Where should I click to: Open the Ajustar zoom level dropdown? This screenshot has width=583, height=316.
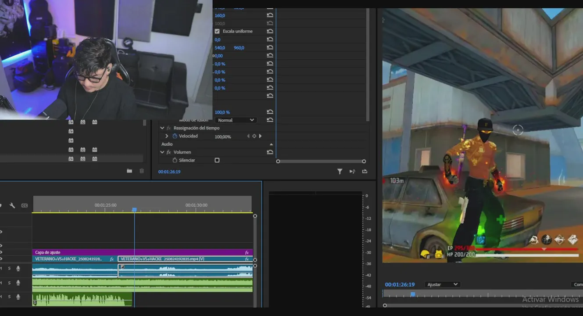(x=443, y=284)
